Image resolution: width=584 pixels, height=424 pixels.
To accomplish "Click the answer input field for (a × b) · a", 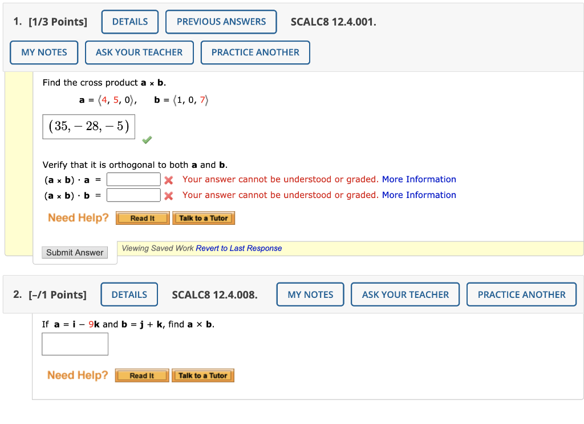I will point(133,179).
